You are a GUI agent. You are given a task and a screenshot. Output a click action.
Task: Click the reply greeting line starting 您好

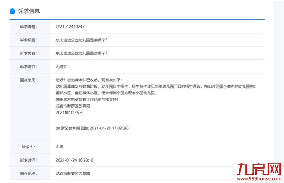89,80
